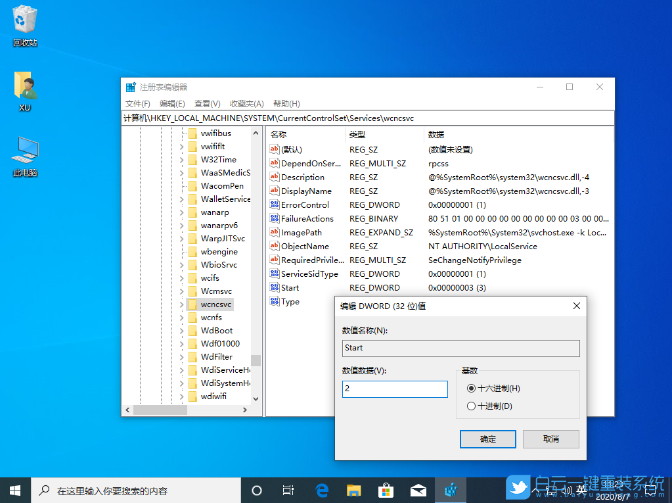
Task: Collapse the wcncsvc tree node
Action: [181, 304]
